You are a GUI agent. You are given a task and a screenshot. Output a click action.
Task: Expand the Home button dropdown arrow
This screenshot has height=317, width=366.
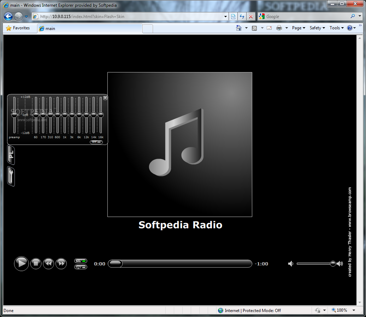coord(246,28)
